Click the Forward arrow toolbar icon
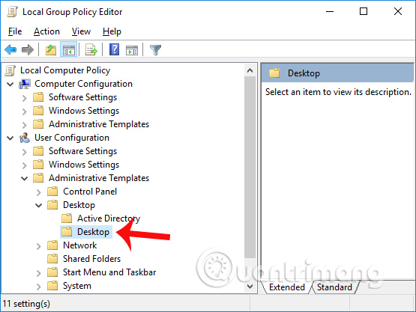This screenshot has width=416, height=312. pos(28,50)
